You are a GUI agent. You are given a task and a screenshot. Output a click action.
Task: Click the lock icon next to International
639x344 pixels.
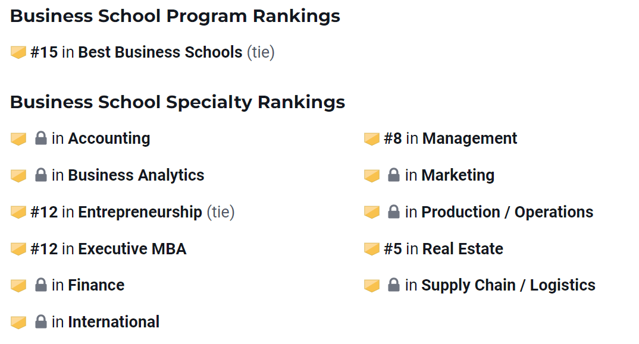[x=40, y=322]
